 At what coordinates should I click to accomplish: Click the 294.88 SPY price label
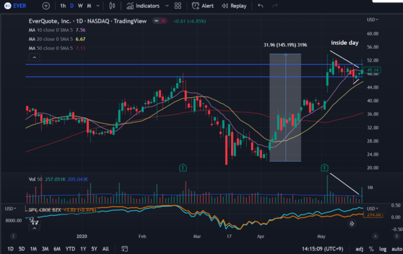(373, 215)
